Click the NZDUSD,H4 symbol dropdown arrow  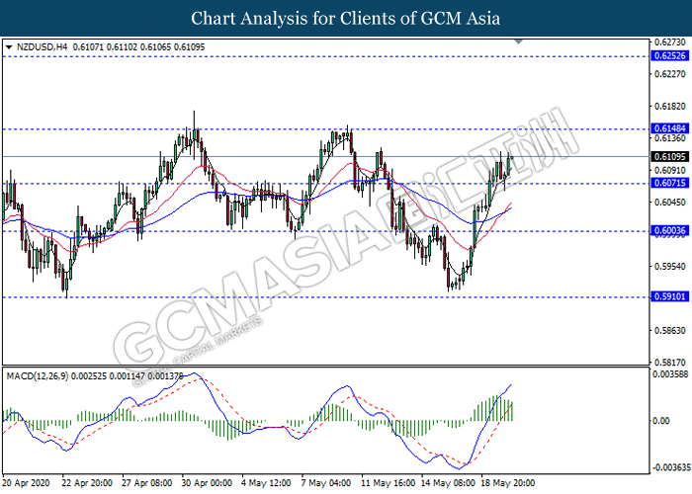[x=9, y=47]
